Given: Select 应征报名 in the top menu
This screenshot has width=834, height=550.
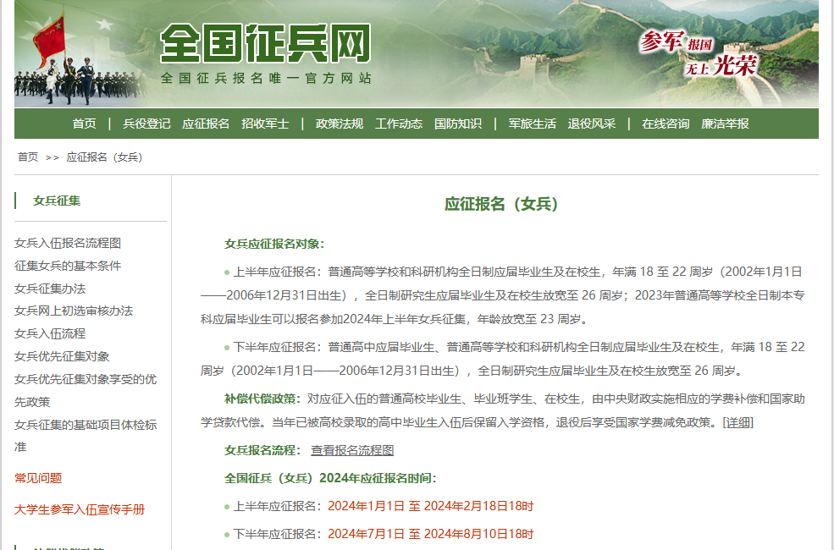Looking at the screenshot, I should pyautogui.click(x=206, y=124).
